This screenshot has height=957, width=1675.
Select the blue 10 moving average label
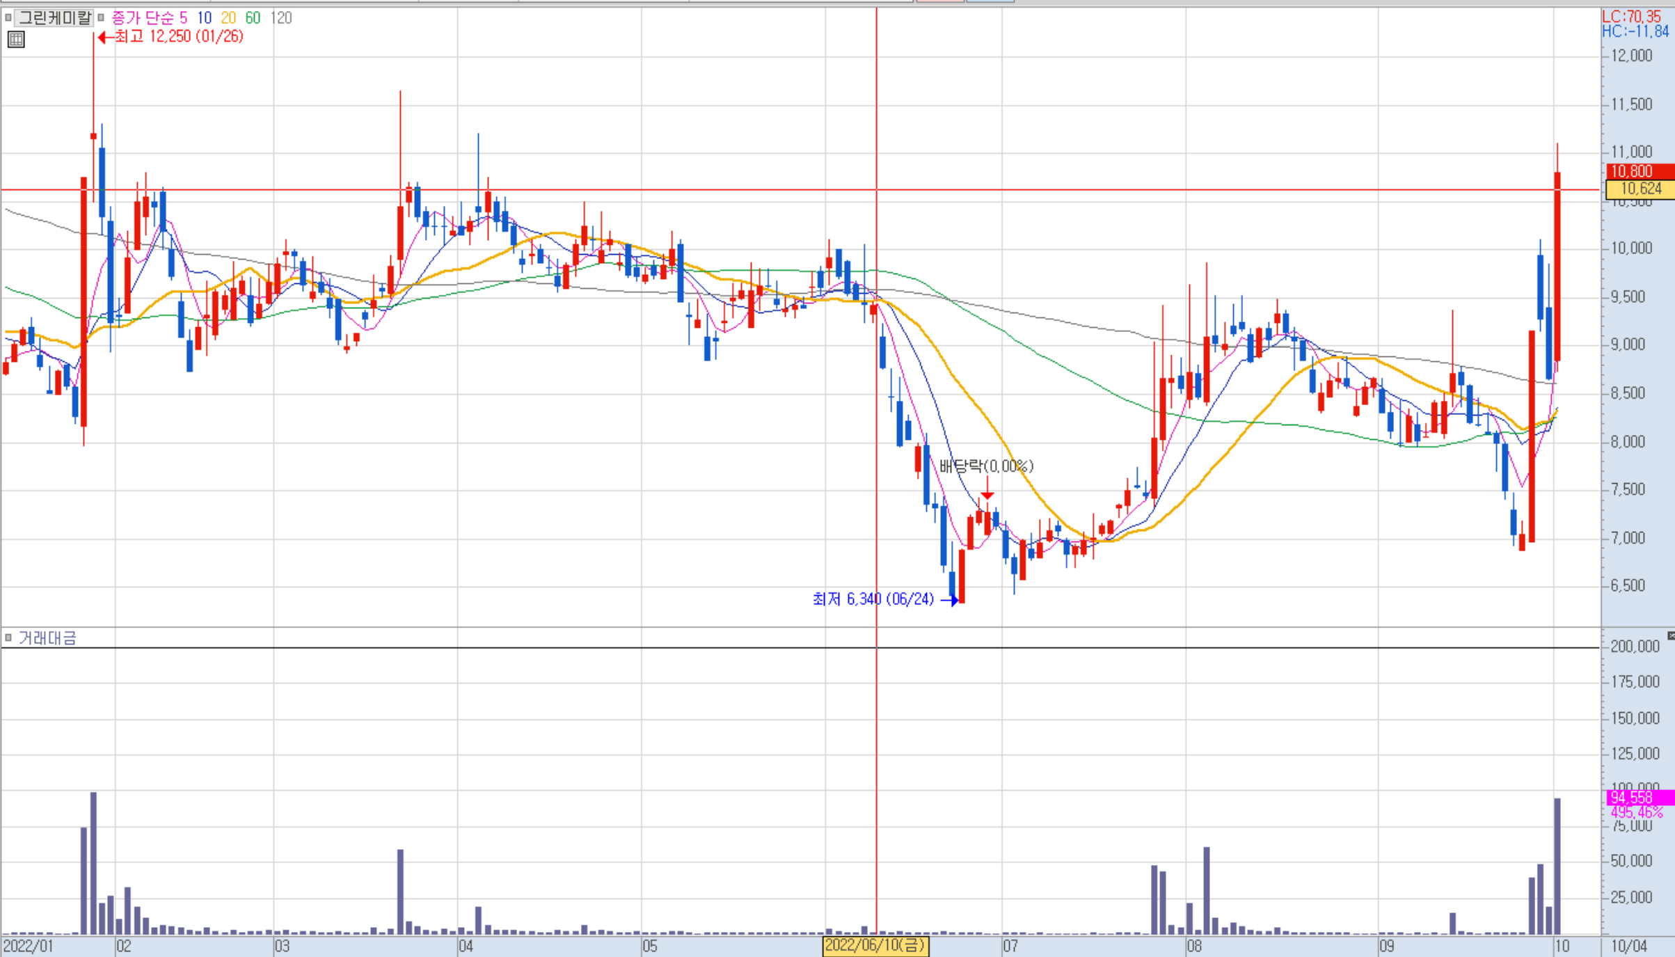tap(204, 18)
